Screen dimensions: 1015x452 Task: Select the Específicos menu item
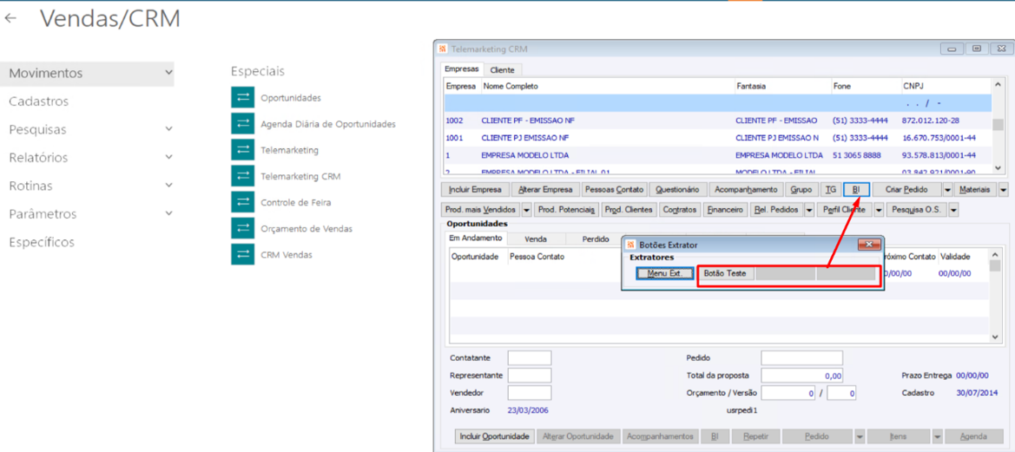[42, 243]
